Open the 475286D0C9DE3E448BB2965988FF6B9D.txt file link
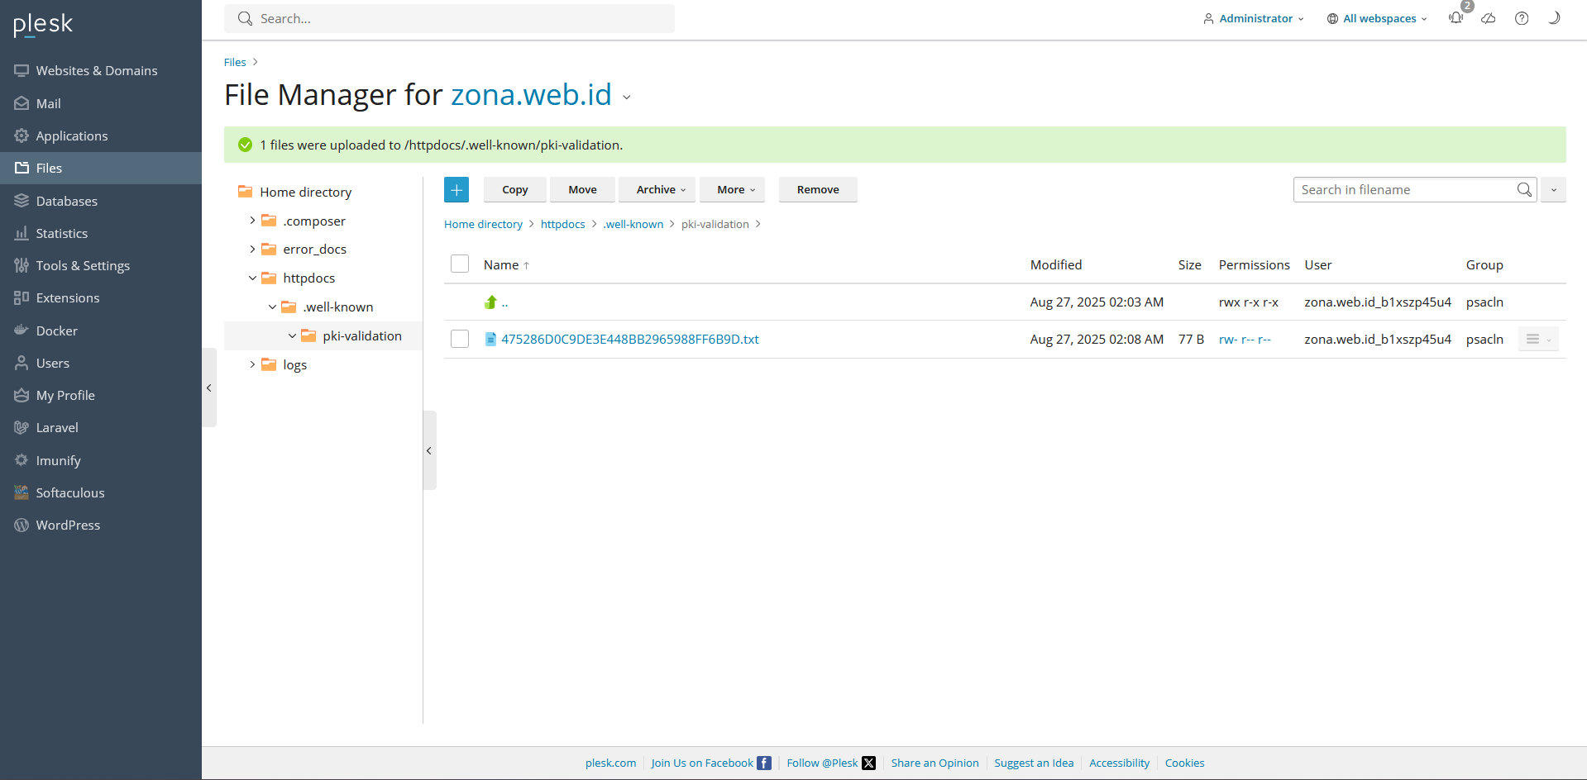 (x=629, y=340)
